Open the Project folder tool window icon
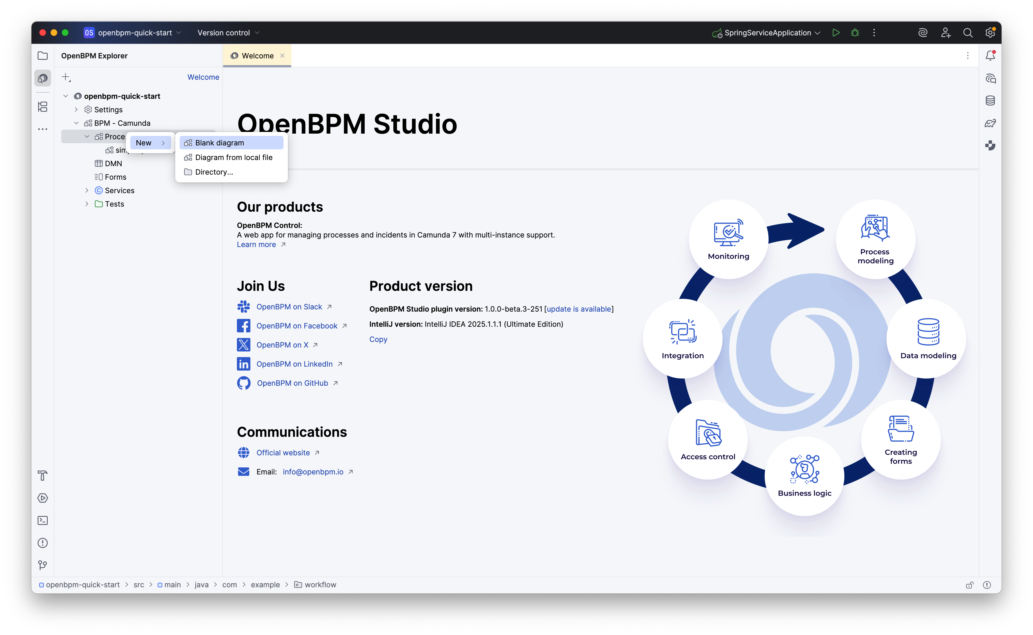 point(43,56)
